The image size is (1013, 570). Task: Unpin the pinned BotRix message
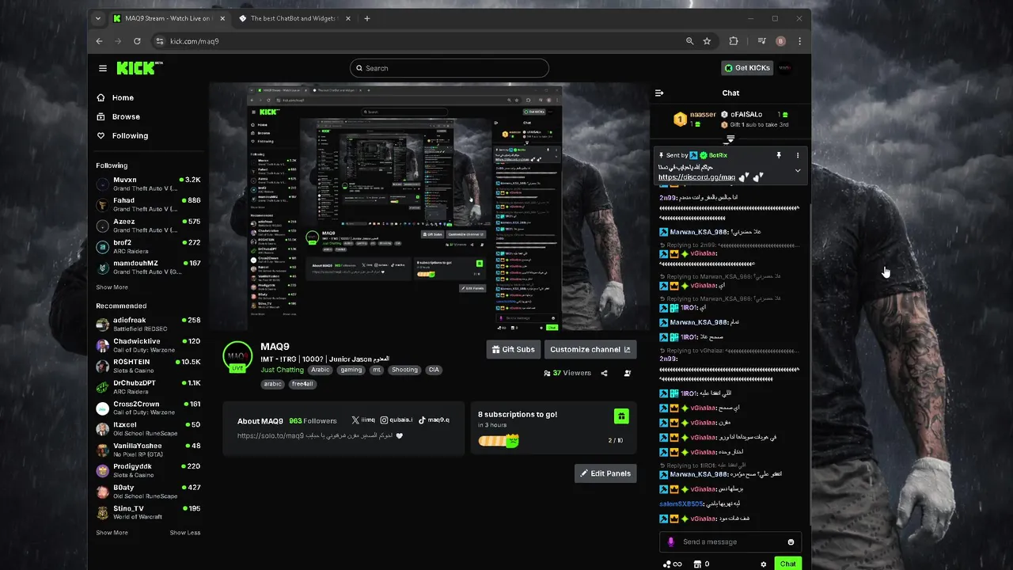point(779,155)
